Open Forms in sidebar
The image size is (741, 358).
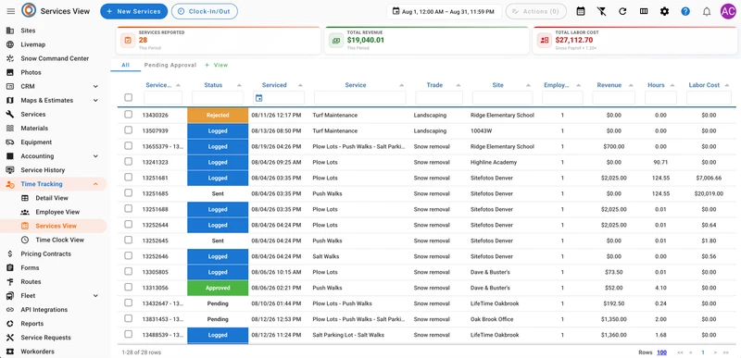pyautogui.click(x=31, y=267)
